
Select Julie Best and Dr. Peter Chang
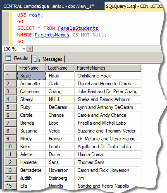pos(108,92)
